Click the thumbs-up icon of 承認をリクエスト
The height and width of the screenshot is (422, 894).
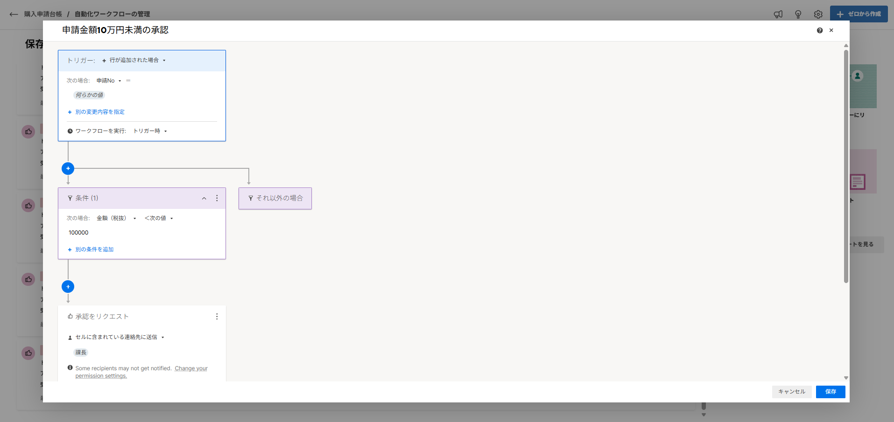[x=70, y=317]
